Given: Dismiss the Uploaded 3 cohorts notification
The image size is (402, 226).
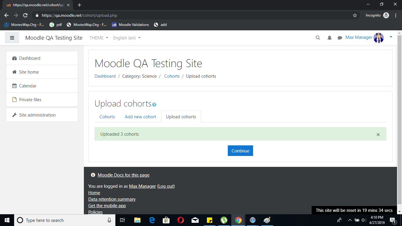Looking at the screenshot, I should 378,134.
